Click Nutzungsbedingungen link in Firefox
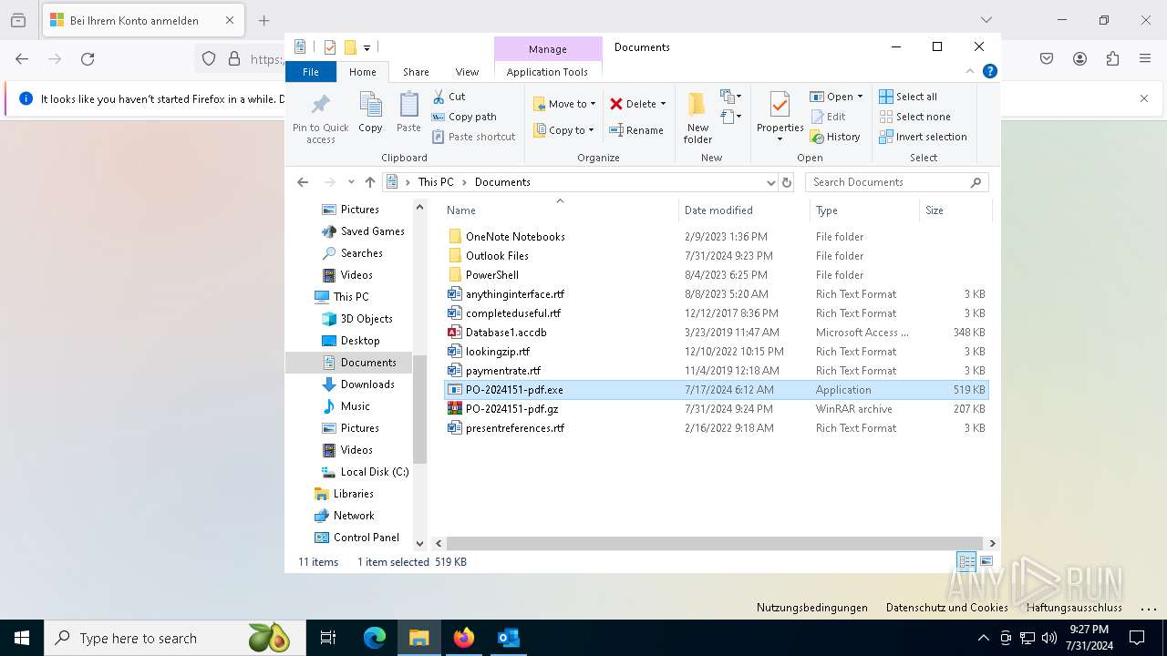 click(x=811, y=608)
